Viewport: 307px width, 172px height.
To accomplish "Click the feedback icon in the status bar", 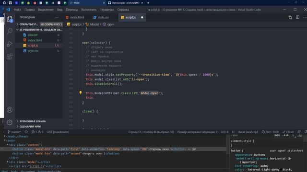I will (x=299, y=132).
